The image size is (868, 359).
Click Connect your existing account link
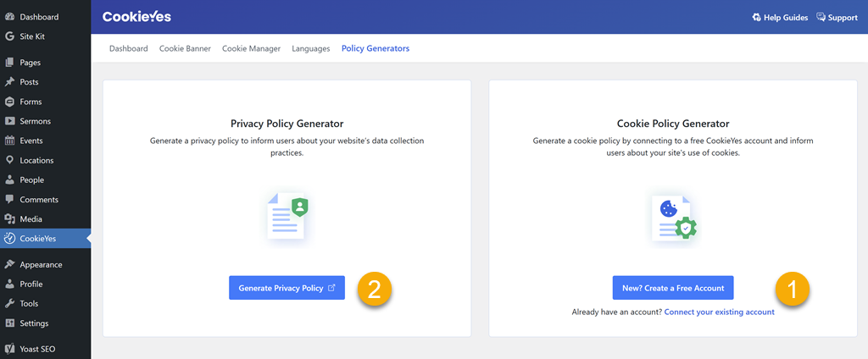719,312
